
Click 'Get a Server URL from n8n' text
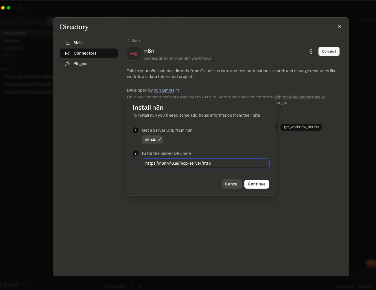pos(167,130)
